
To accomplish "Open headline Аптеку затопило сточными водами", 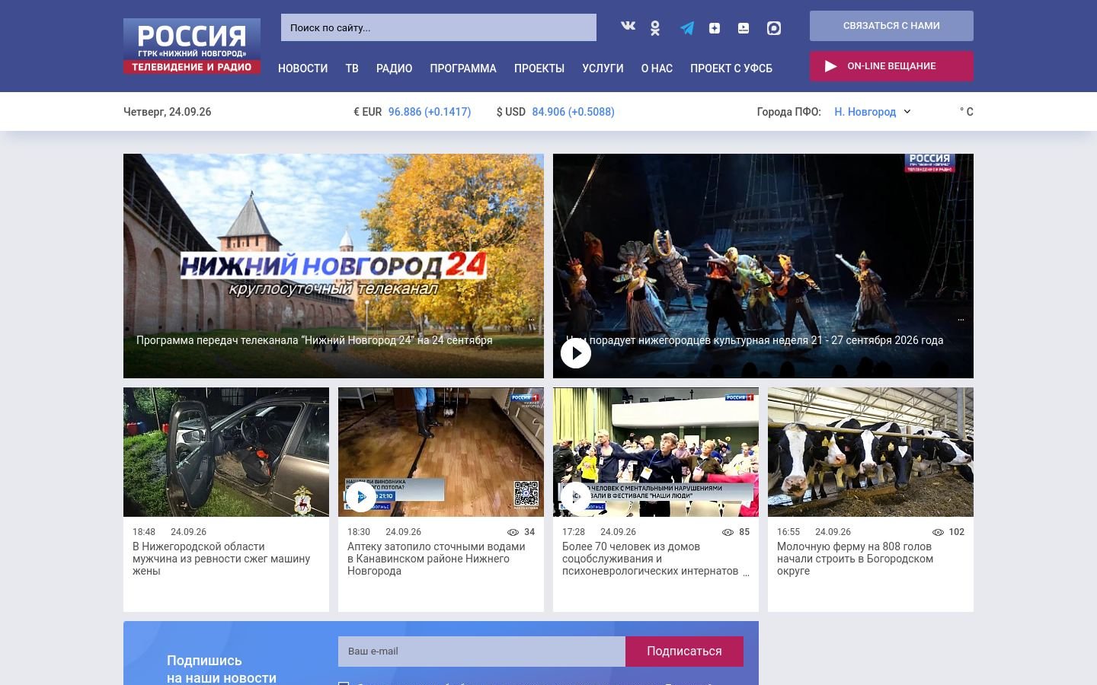I will [437, 559].
